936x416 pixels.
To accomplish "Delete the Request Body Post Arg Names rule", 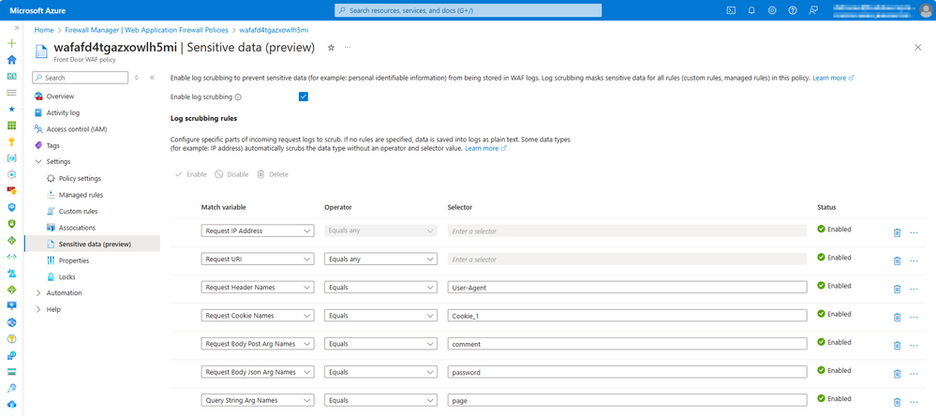I will pyautogui.click(x=897, y=345).
